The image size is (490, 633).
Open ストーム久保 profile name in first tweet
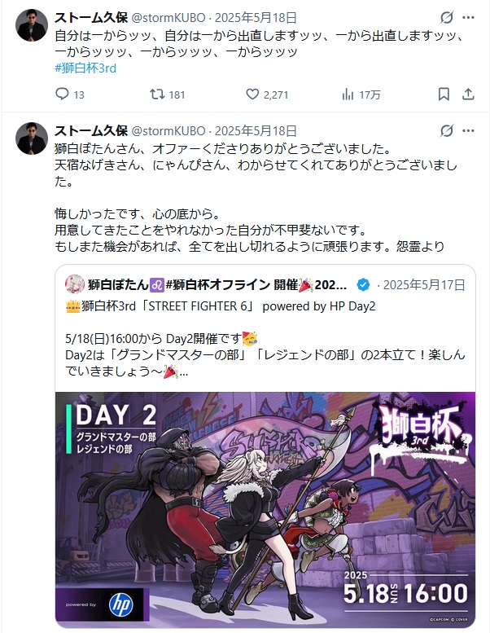91,18
